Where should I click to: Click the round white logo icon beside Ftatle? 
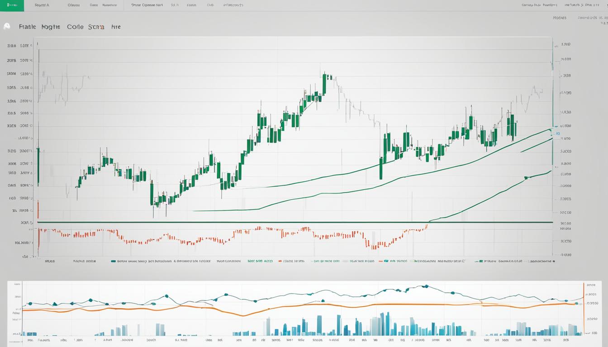[7, 27]
